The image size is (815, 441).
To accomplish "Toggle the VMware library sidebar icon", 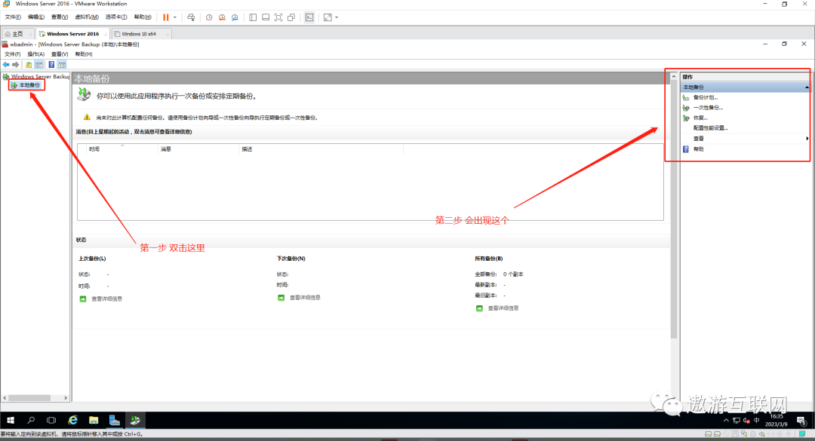I will coord(253,17).
